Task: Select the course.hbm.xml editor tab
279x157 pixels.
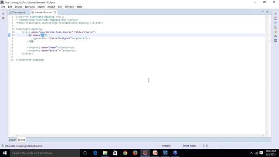Action: (x=44, y=12)
